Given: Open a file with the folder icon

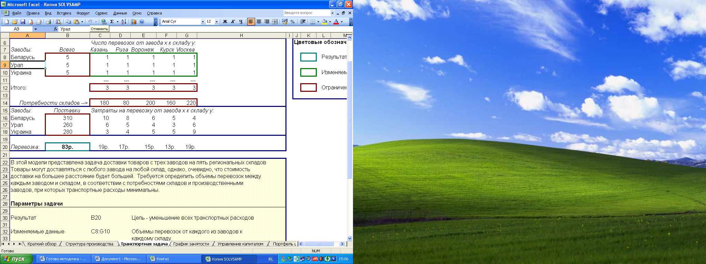Looking at the screenshot, I should pos(15,22).
